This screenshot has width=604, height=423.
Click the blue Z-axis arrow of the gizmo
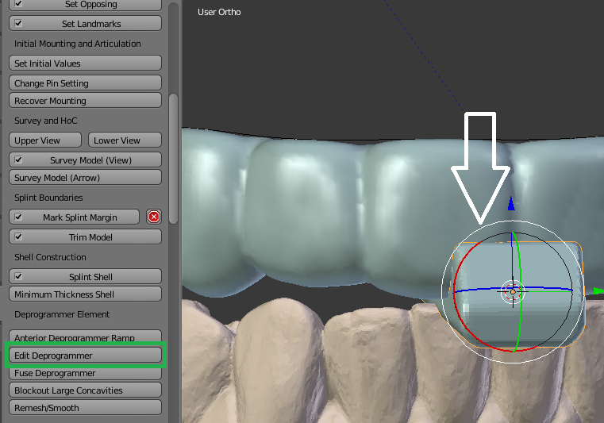coord(511,203)
